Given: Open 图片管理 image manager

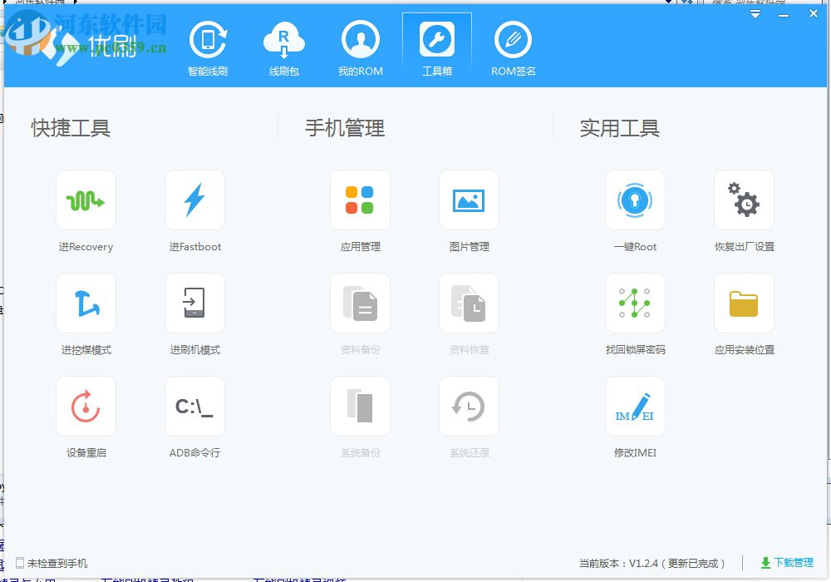Looking at the screenshot, I should (x=469, y=210).
